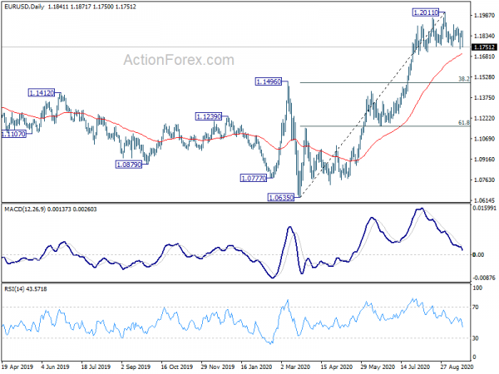The height and width of the screenshot is (374, 499).
Task: Click the current price tag 1.17512
Action: click(484, 47)
